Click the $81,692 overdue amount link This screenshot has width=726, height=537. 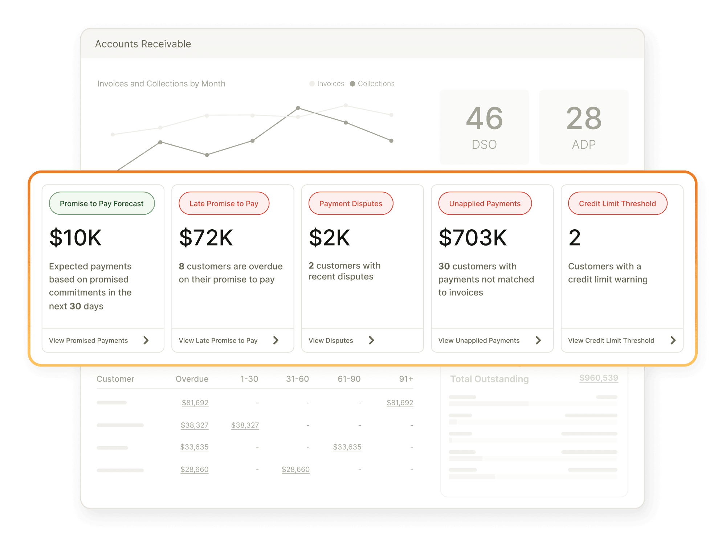point(195,403)
